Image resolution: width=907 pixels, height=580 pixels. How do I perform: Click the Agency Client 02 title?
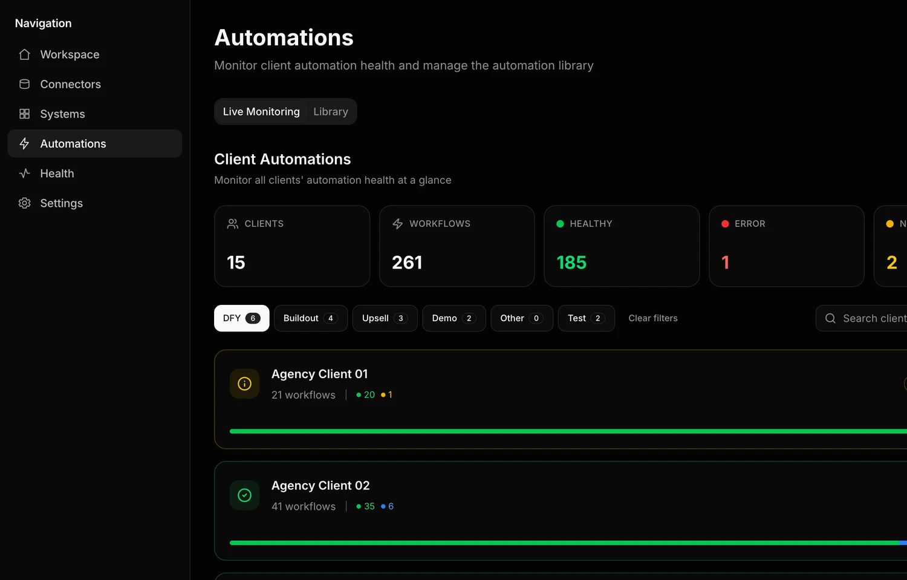320,486
